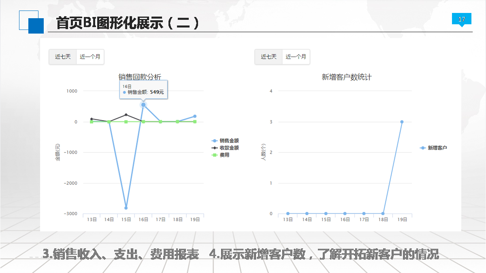Click the 销售回款分析 chart title

140,77
